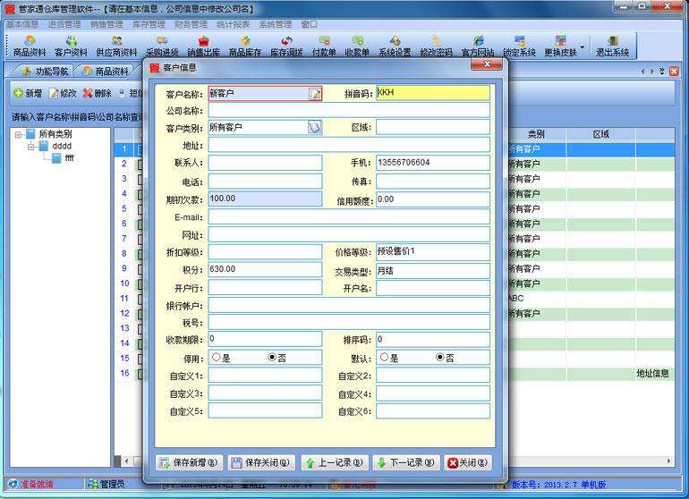Click table horizontal scrollbar right arrow
The width and height of the screenshot is (689, 499).
coord(668,461)
